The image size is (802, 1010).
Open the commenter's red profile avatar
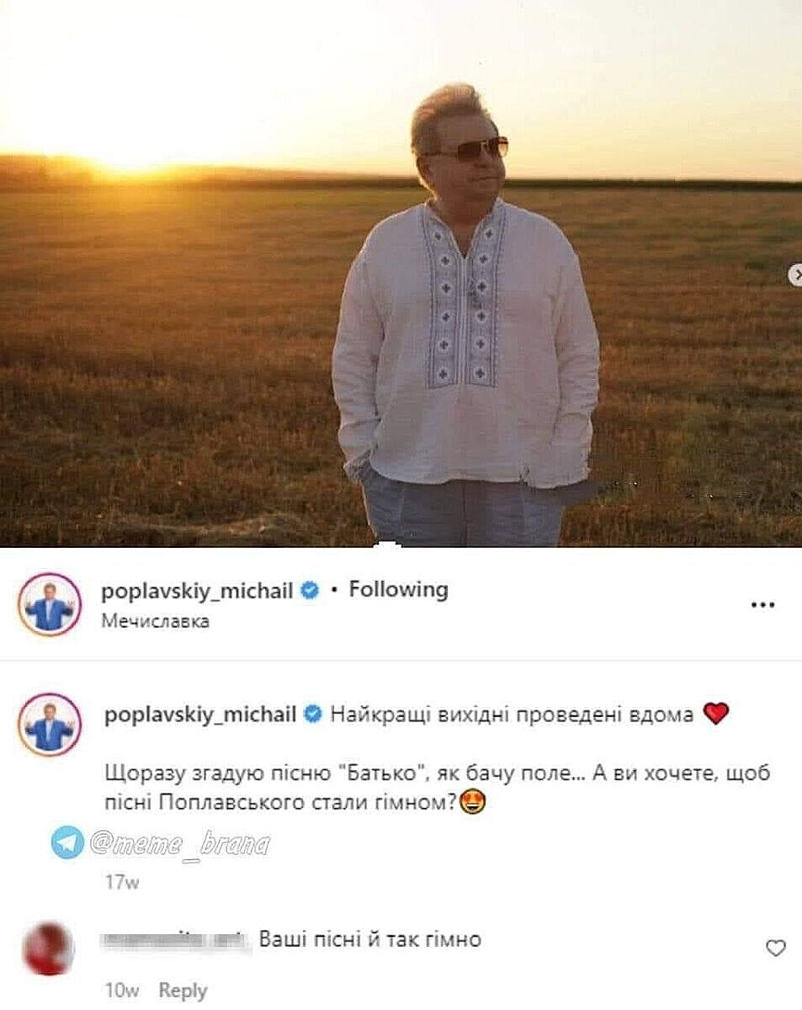tap(50, 949)
